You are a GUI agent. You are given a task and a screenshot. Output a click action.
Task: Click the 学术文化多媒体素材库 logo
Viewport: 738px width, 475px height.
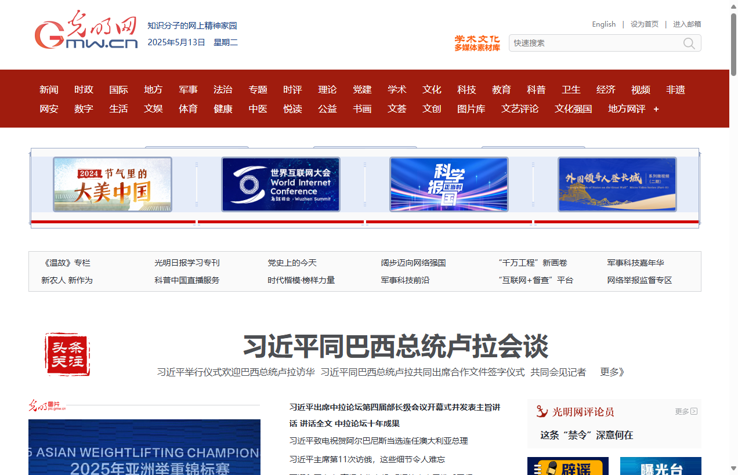point(477,43)
